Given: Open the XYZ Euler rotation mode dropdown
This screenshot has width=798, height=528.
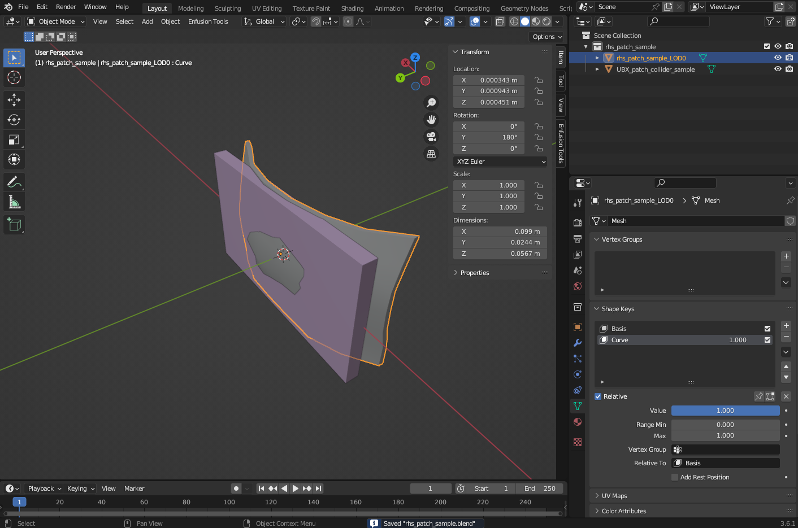Looking at the screenshot, I should coord(500,162).
